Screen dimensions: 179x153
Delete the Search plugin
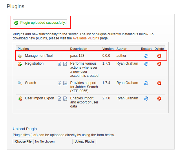[159, 83]
